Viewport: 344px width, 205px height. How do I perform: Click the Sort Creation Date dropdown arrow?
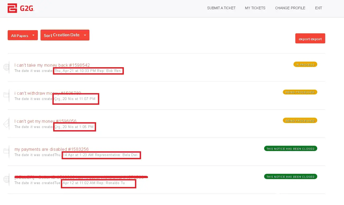pyautogui.click(x=85, y=35)
